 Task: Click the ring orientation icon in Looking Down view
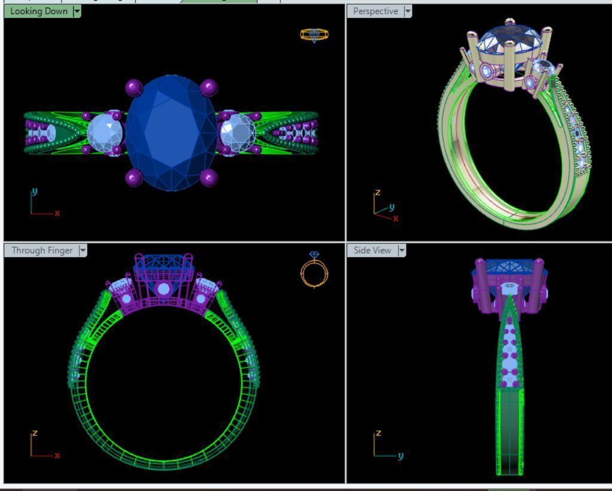pos(314,35)
